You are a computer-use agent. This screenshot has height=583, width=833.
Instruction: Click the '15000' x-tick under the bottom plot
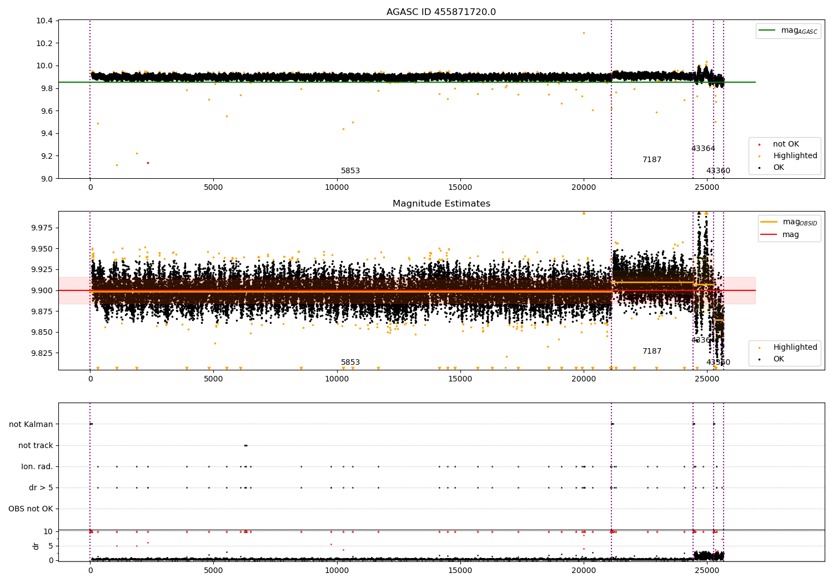pos(460,570)
